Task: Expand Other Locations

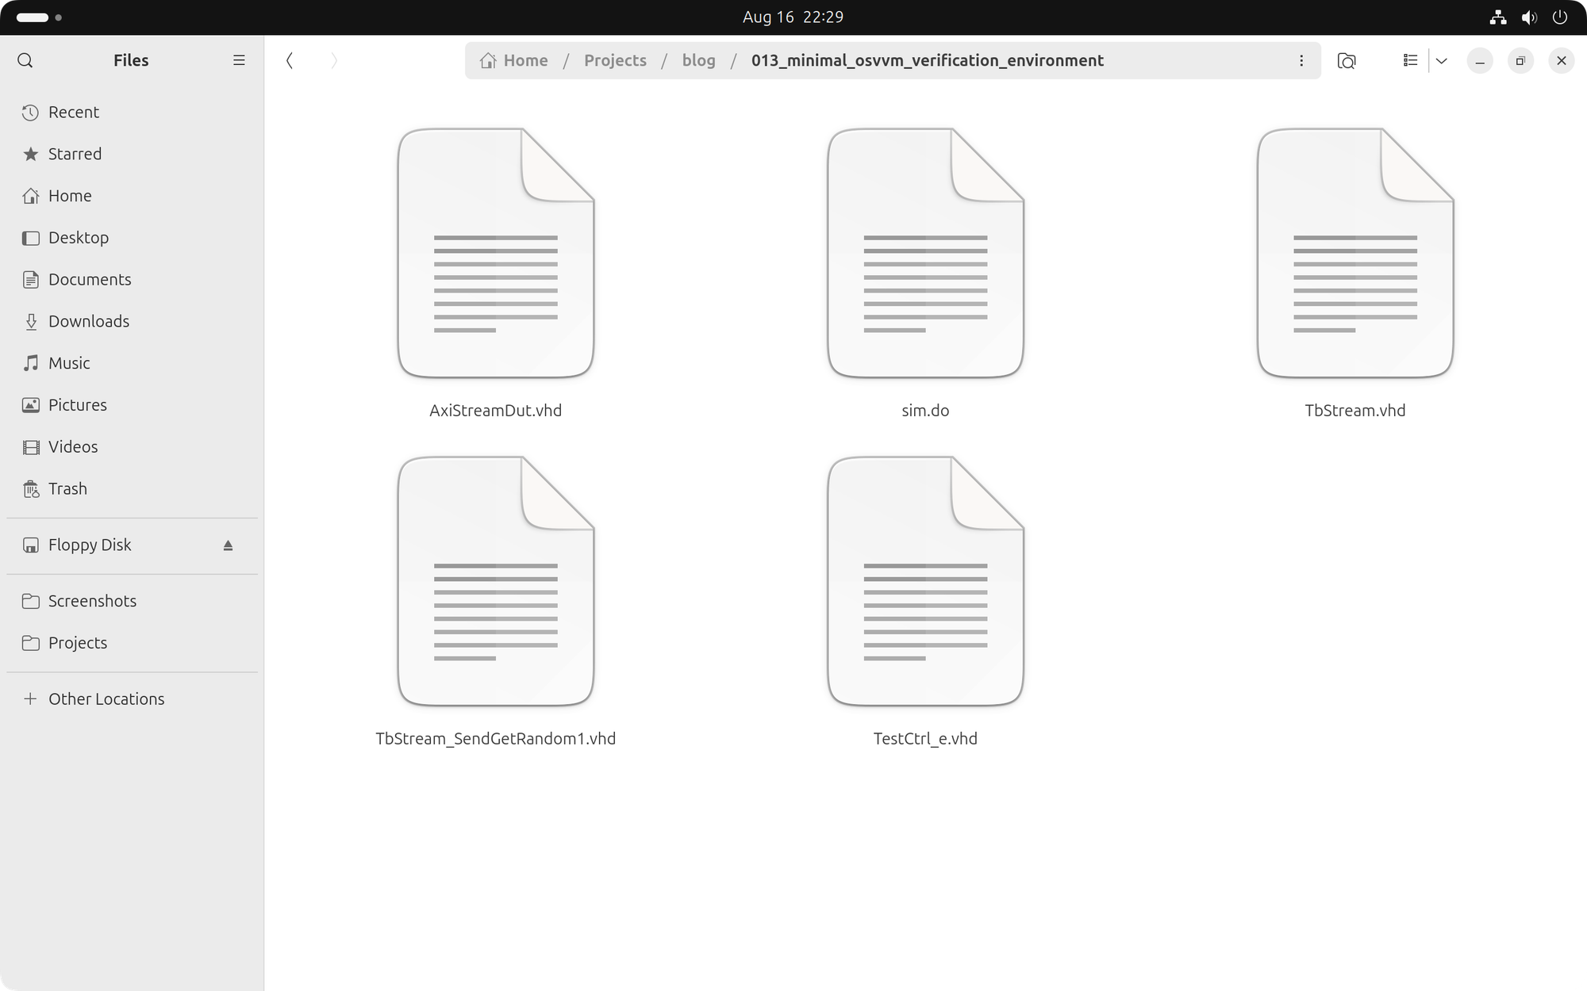Action: coord(106,698)
